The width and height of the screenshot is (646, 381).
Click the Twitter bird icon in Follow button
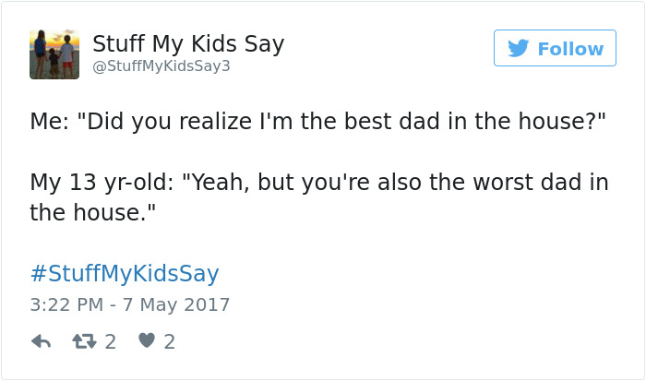pos(518,48)
